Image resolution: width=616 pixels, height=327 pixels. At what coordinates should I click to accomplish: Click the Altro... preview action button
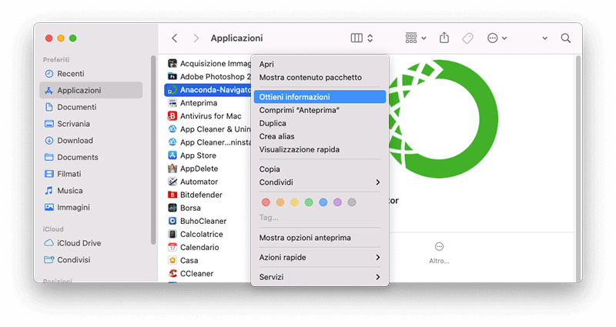(x=439, y=253)
